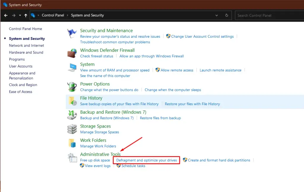Open Control Panel Home in the sidebar
The height and width of the screenshot is (192, 304).
[26, 29]
